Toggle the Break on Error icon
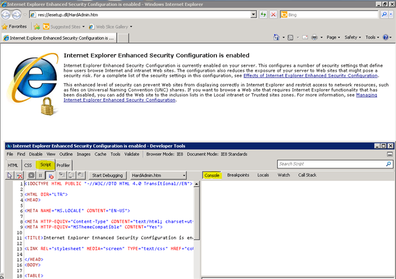This screenshot has height=279, width=396. [x=50, y=175]
